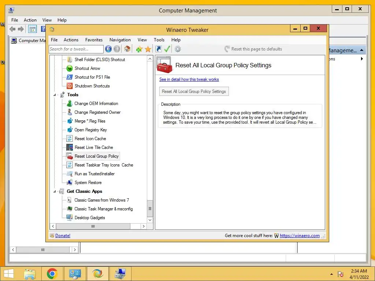The image size is (375, 281).
Task: Open the Navigation menu in Winaero Tweaker
Action: (x=120, y=40)
